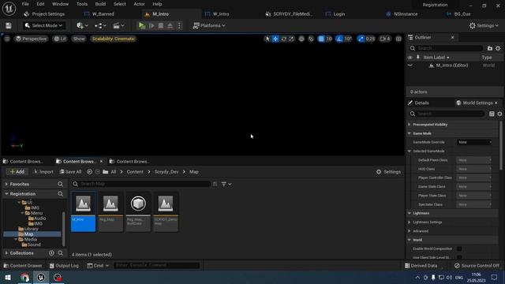The width and height of the screenshot is (505, 284).
Task: Create new folder in Outliner
Action: (x=490, y=48)
